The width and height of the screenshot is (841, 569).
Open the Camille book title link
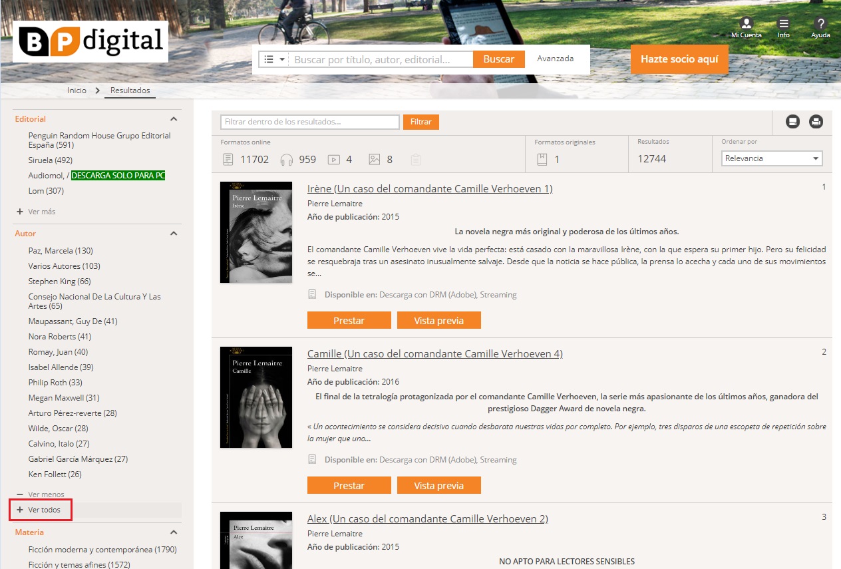tap(435, 353)
